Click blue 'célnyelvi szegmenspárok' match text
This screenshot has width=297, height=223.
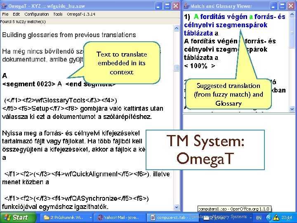226,25
